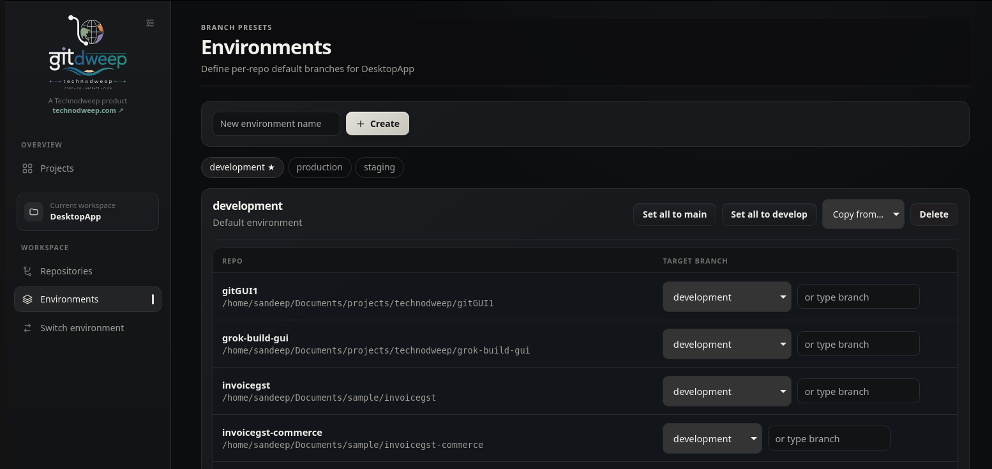Open grok-build-gui target branch dropdown
The height and width of the screenshot is (469, 992).
pyautogui.click(x=727, y=344)
